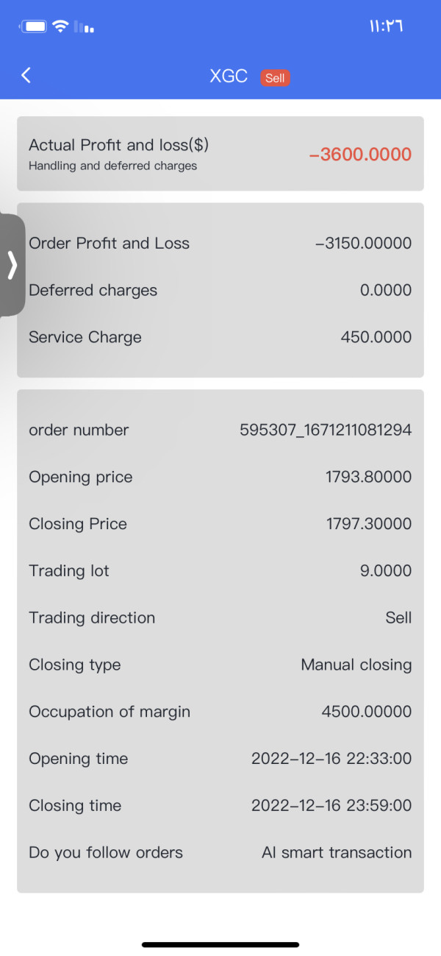Tap the Order Profit and Loss row
The image size is (441, 956).
[x=220, y=244]
